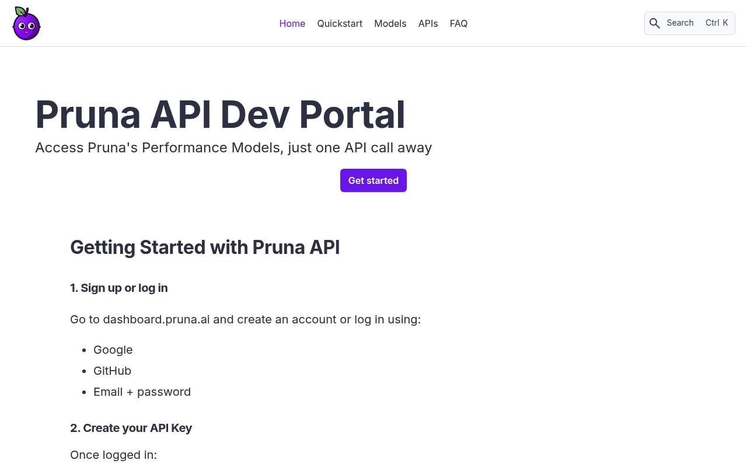
Task: Focus the Search input box
Action: 689,23
